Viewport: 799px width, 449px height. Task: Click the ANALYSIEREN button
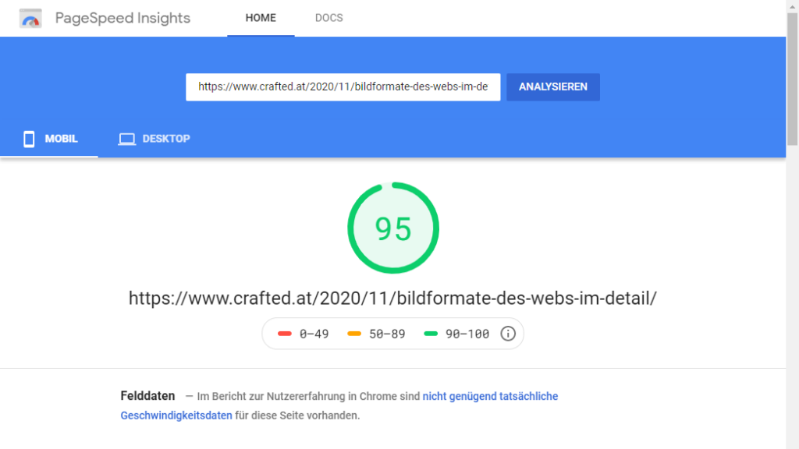click(553, 87)
